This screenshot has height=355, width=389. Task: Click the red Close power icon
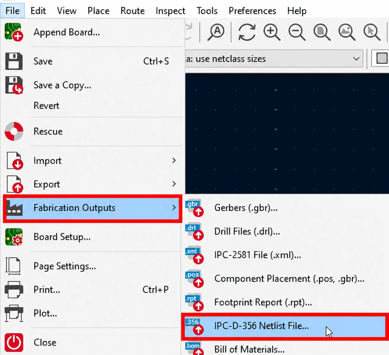[14, 342]
